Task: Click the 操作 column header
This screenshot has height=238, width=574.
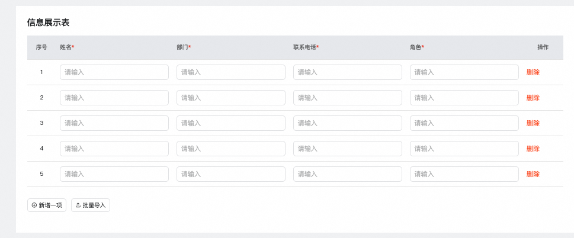Action: coord(543,47)
